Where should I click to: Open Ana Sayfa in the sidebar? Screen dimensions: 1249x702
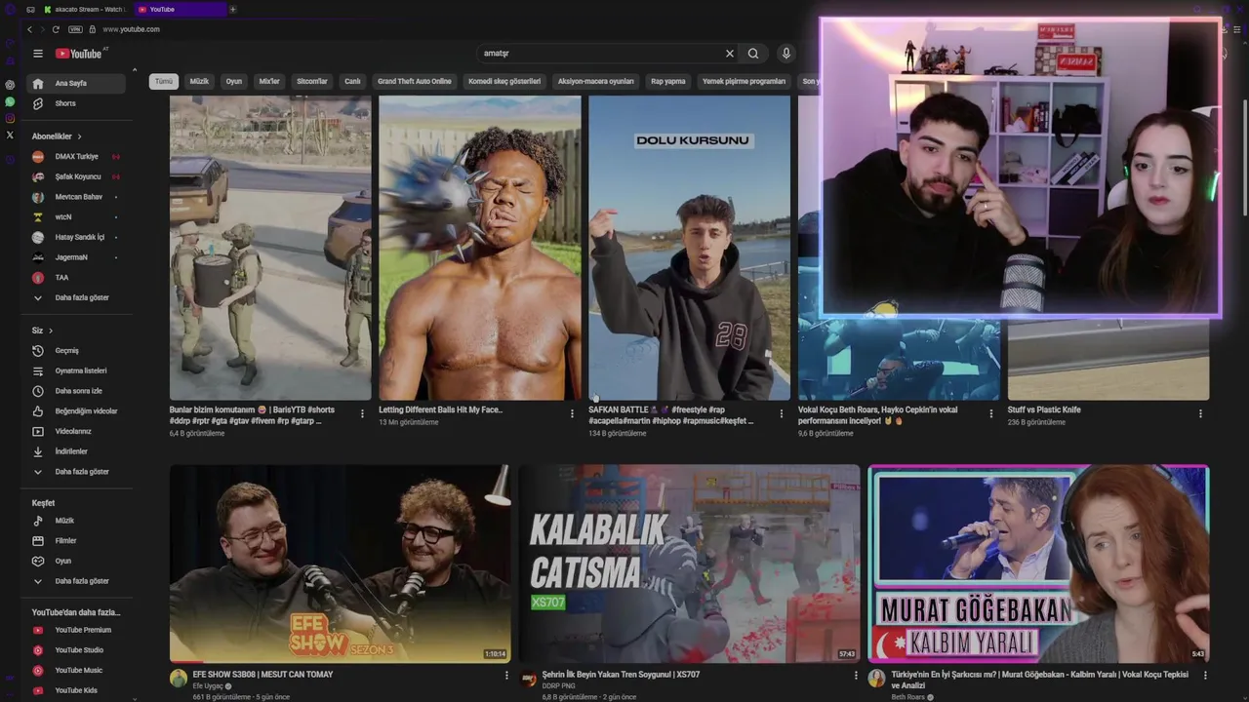[74, 83]
